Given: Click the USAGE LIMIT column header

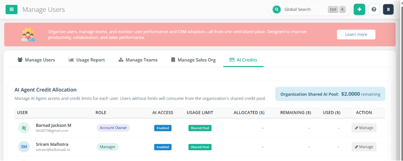Looking at the screenshot, I should (x=200, y=113).
